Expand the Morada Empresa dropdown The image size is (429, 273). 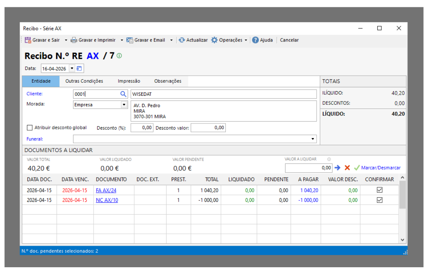click(x=124, y=105)
